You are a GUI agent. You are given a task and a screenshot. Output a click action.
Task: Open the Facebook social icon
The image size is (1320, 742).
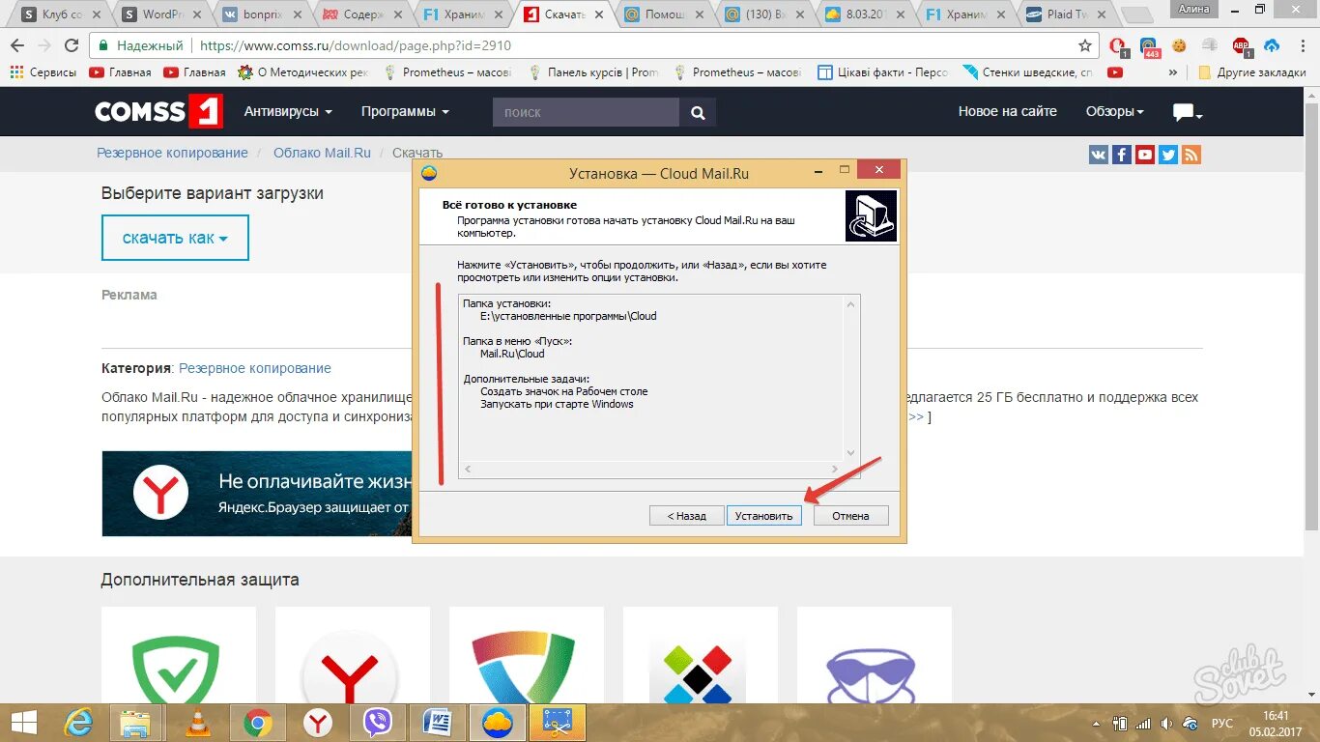[1122, 155]
